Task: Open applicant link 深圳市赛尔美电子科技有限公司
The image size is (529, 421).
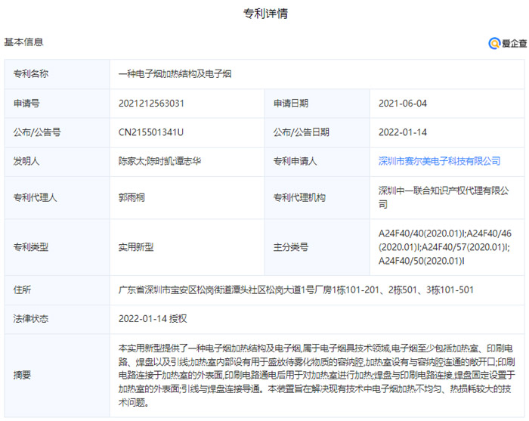Action: pos(439,161)
